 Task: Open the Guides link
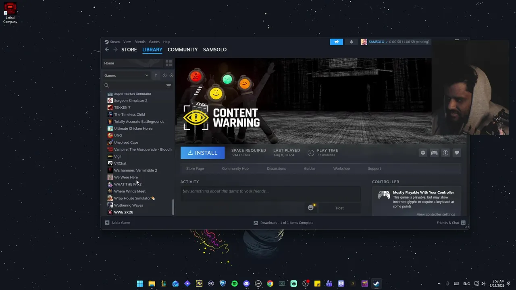[310, 168]
